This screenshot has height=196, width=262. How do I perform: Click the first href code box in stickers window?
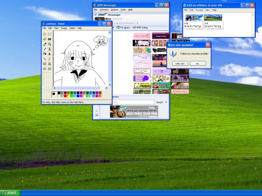pos(194,25)
